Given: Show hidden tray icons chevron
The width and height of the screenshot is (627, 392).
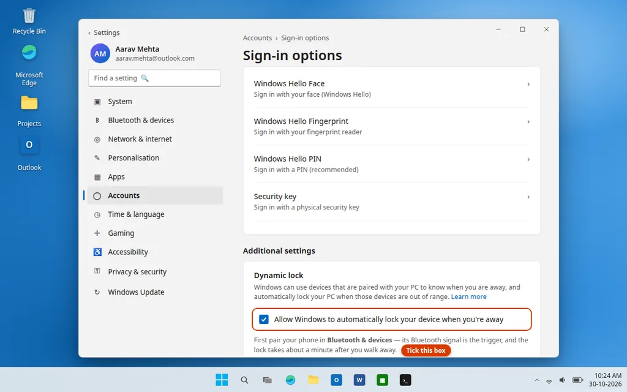Looking at the screenshot, I should pyautogui.click(x=536, y=380).
